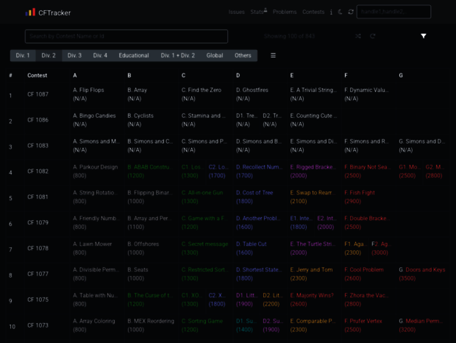Toggle the Div. 3 category filter
Screen dimensions: 456x343
[74, 55]
